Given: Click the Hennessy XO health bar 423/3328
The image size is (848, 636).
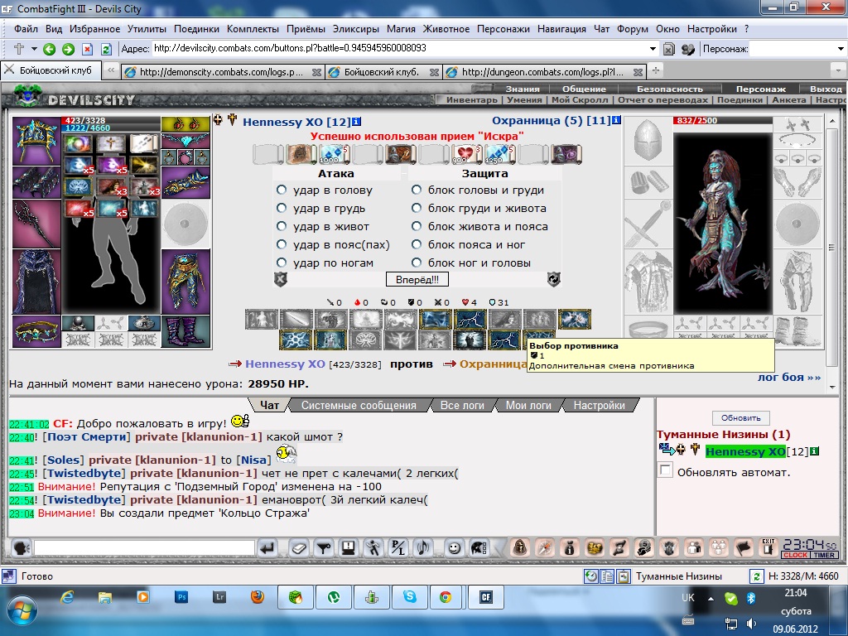Looking at the screenshot, I should click(x=111, y=120).
